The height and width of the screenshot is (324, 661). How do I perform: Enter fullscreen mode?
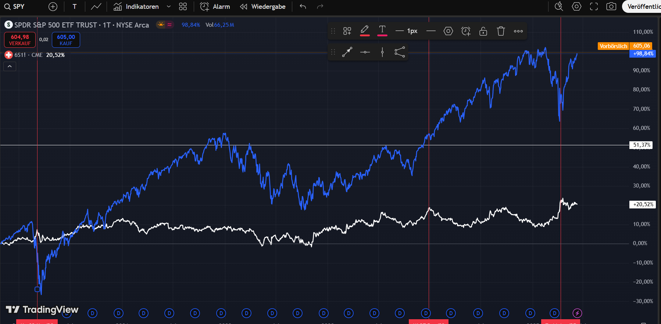point(594,7)
